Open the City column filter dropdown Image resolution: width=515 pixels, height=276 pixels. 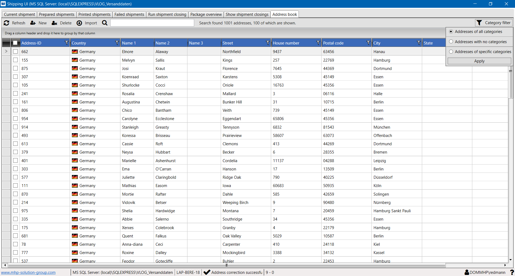coord(419,43)
